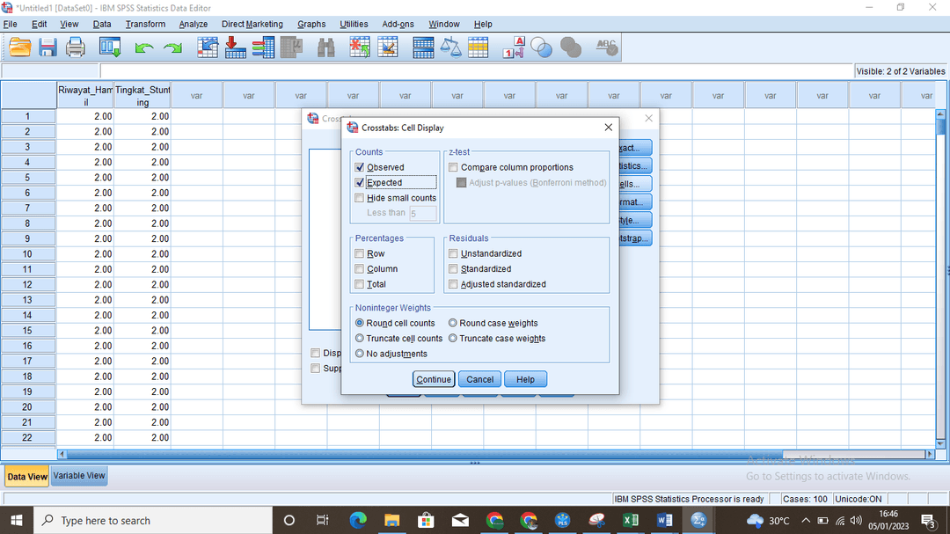
Task: Open Word from the taskbar
Action: (x=665, y=520)
